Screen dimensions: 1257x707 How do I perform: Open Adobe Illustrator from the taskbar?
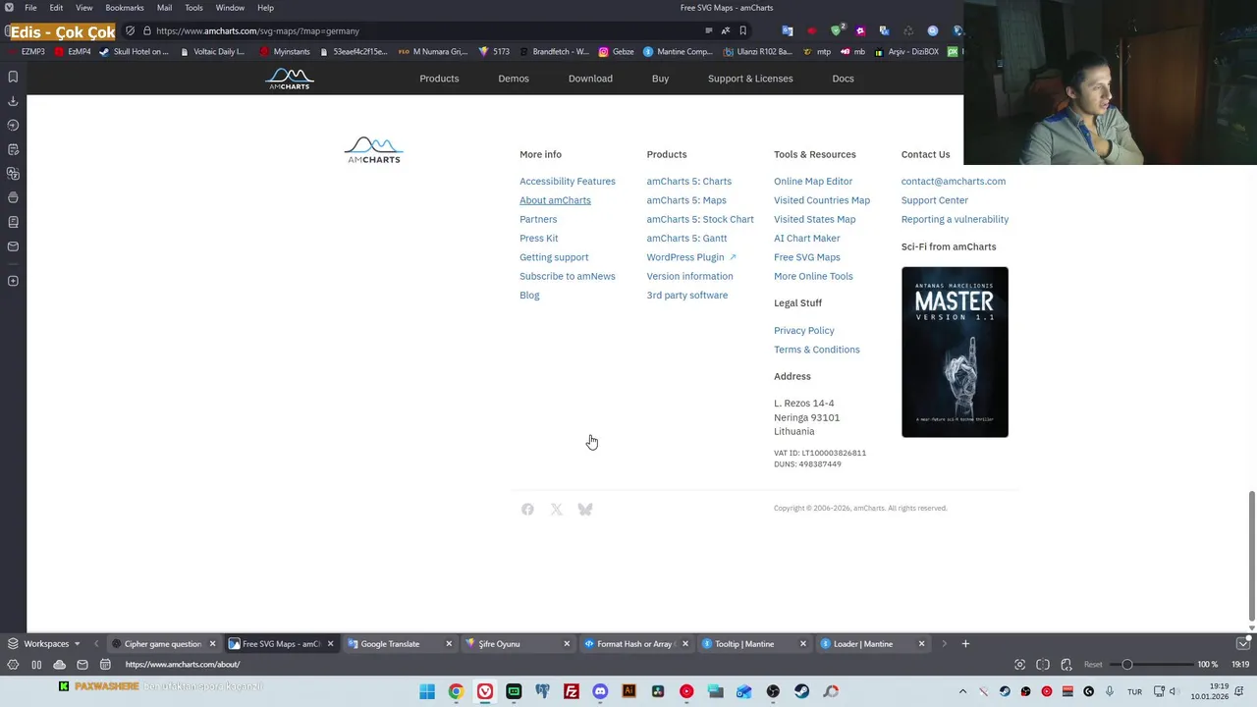629,691
